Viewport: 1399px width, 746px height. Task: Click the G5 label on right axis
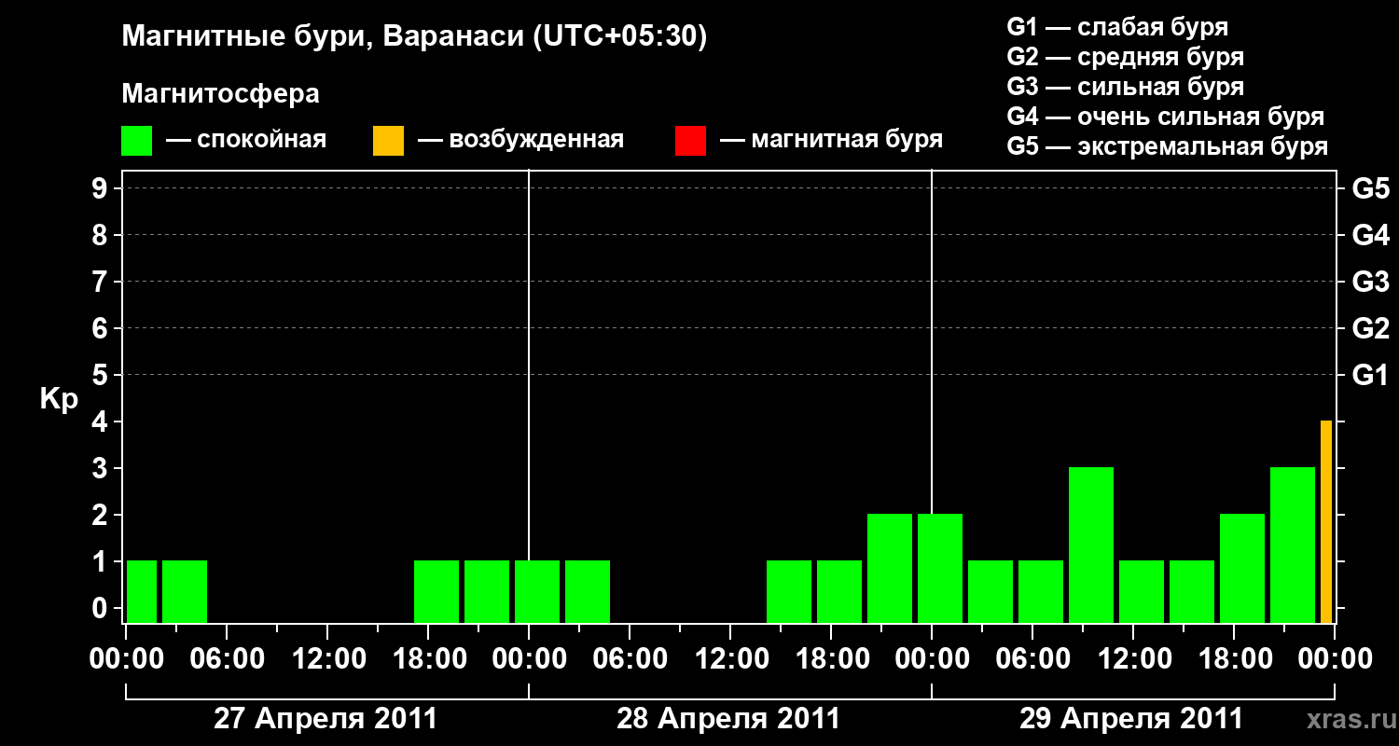coord(1371,188)
